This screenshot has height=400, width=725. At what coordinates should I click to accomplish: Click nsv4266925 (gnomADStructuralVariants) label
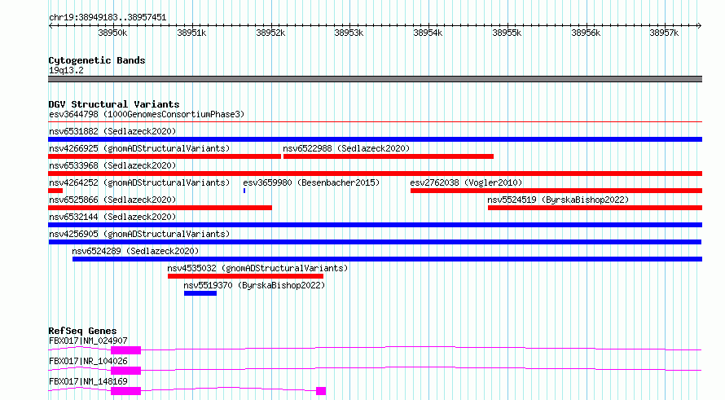pyautogui.click(x=139, y=148)
